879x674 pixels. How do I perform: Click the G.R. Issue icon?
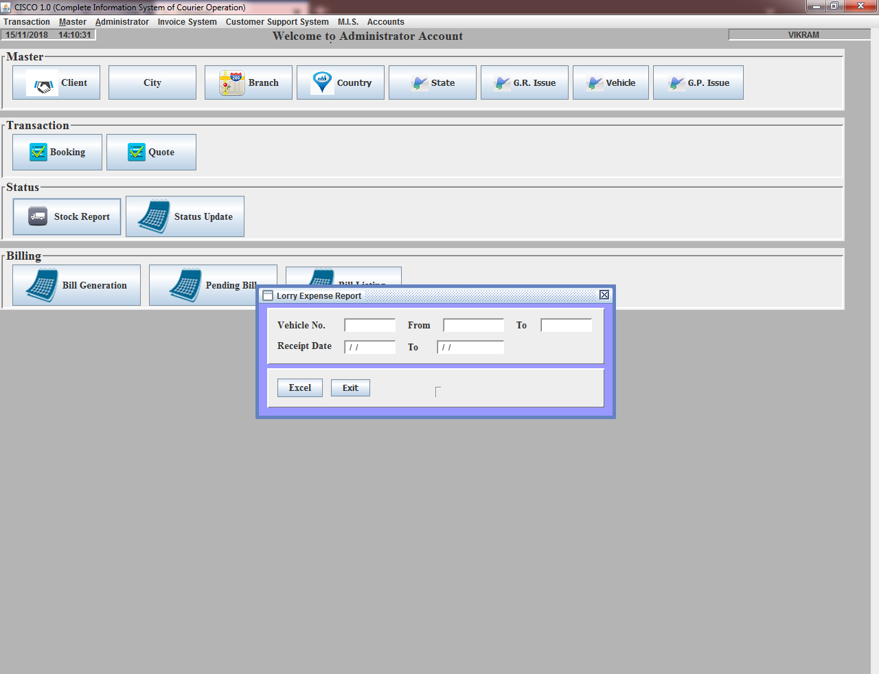(503, 83)
